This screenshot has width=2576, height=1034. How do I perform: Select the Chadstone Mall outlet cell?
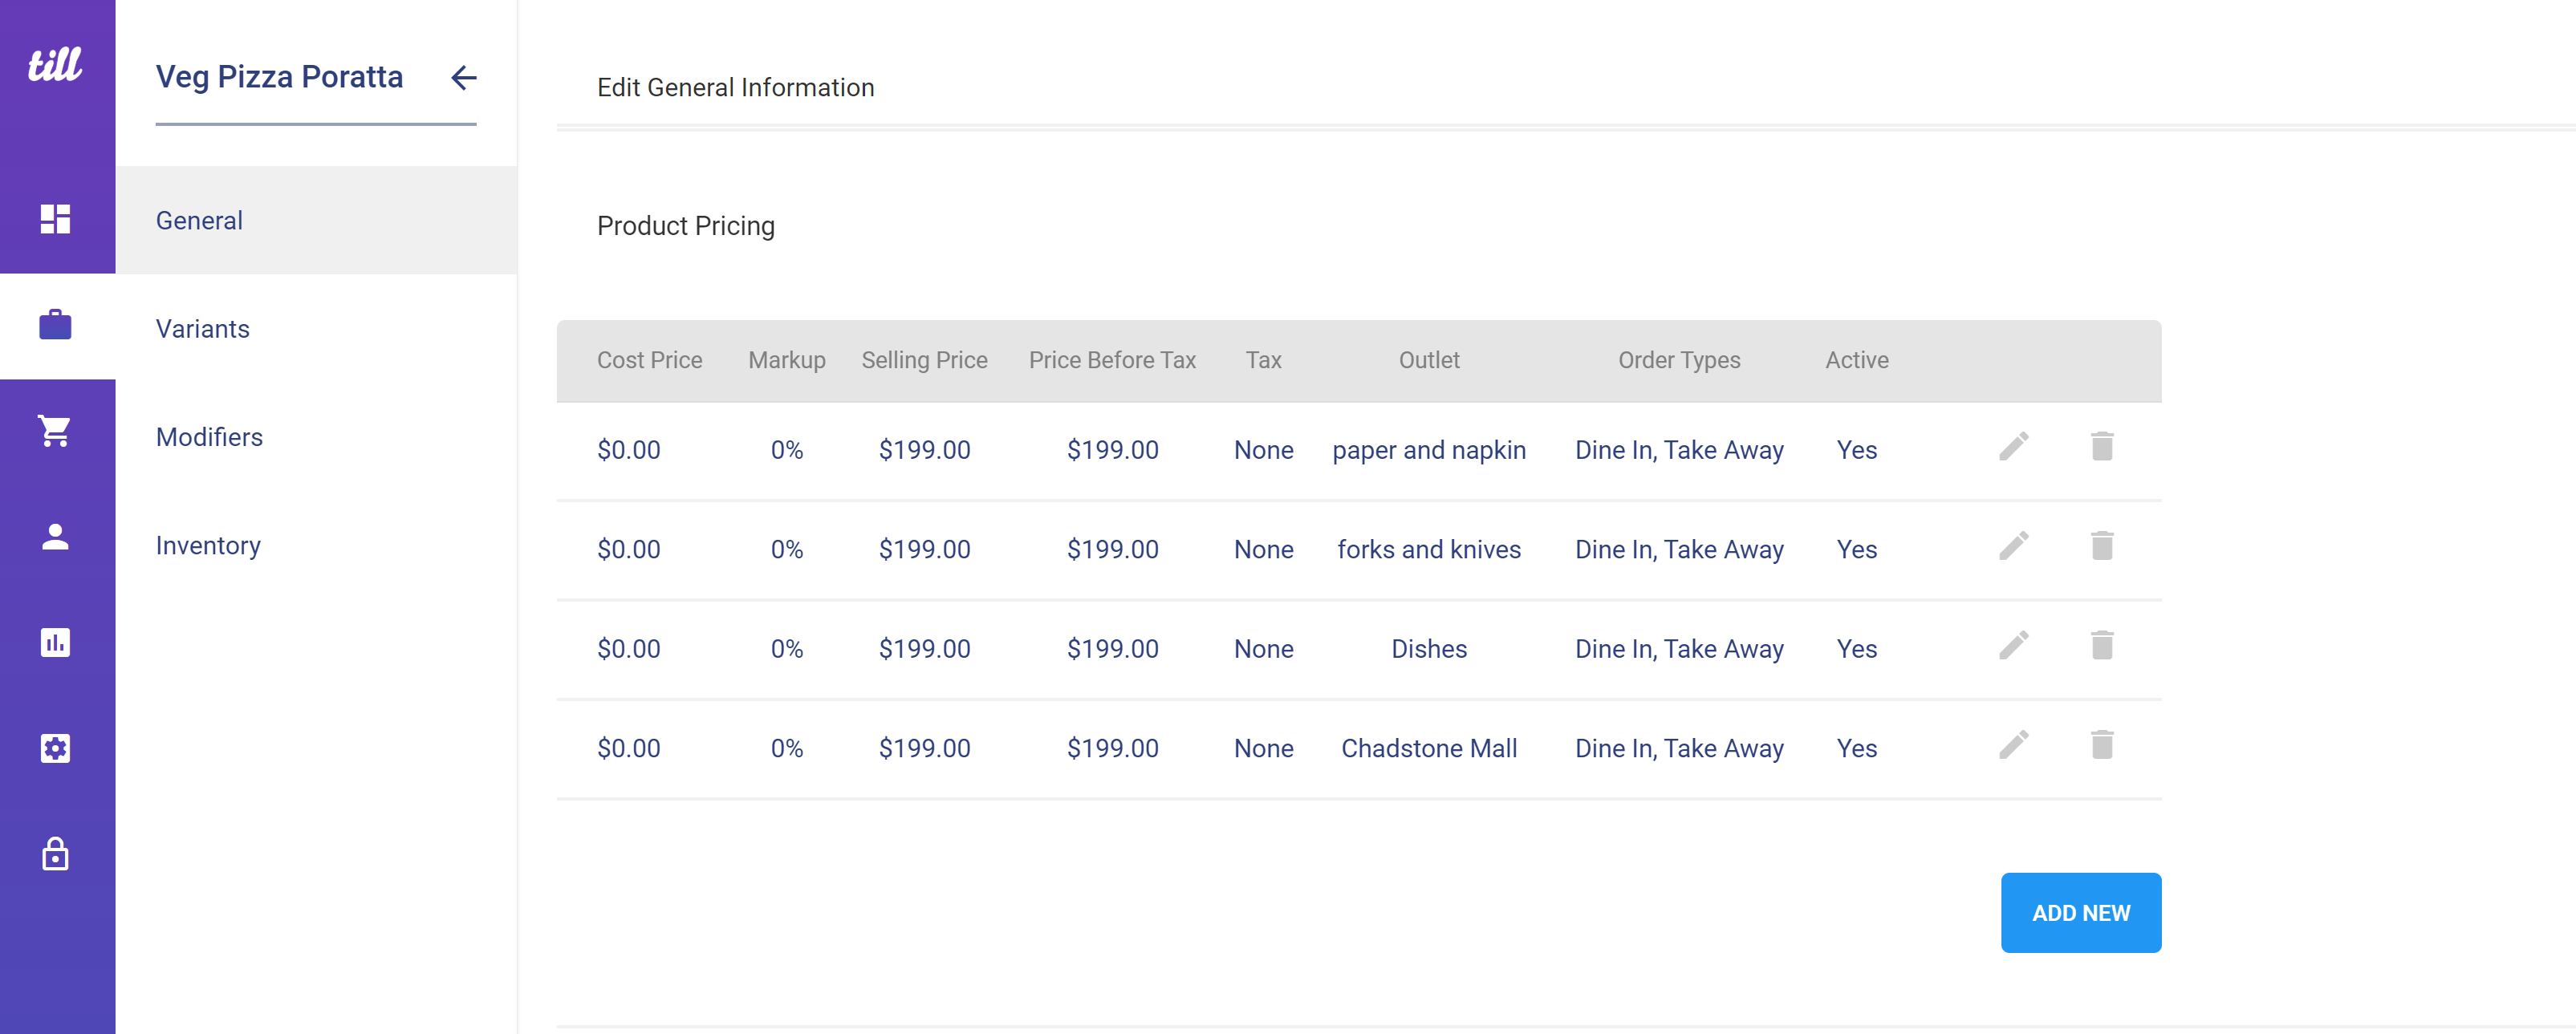tap(1429, 748)
